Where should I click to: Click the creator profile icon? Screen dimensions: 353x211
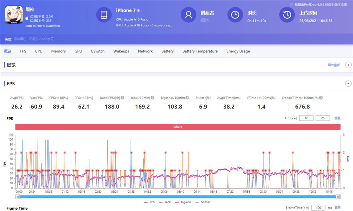click(189, 15)
